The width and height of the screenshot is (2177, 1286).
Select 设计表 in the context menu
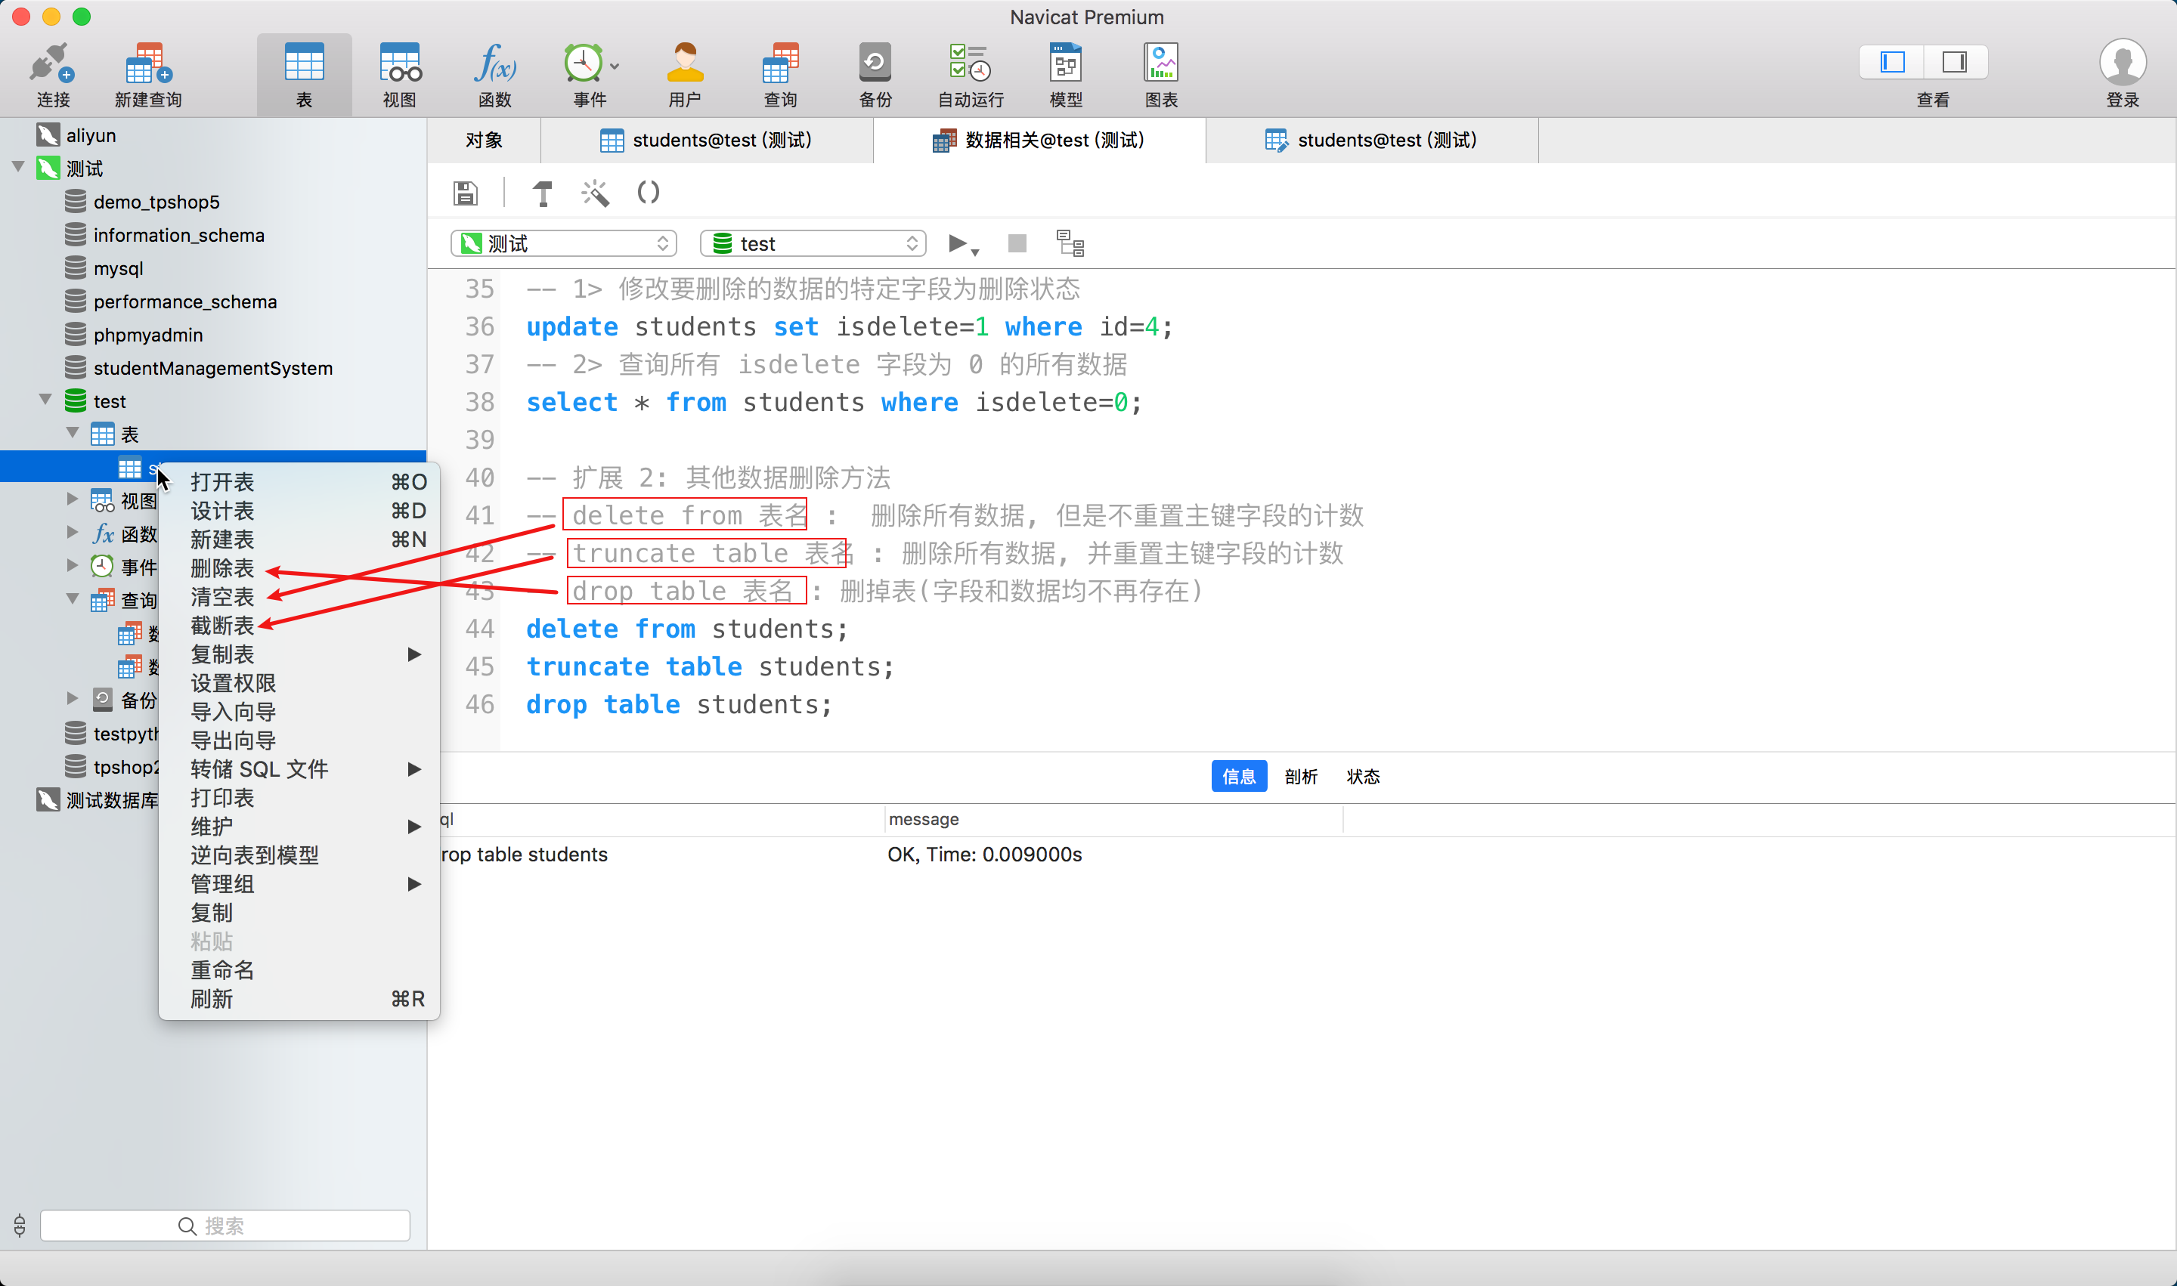(x=222, y=511)
